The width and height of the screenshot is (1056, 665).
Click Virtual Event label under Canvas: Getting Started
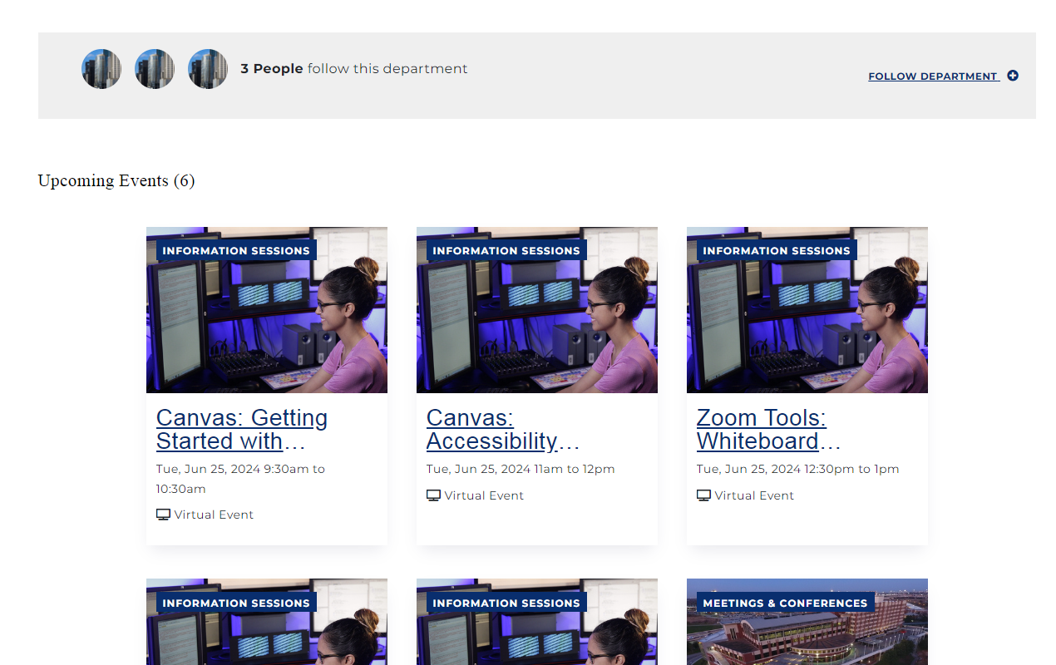point(214,515)
